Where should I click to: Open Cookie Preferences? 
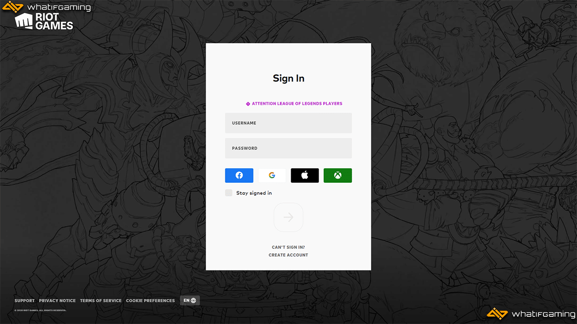[x=151, y=301]
